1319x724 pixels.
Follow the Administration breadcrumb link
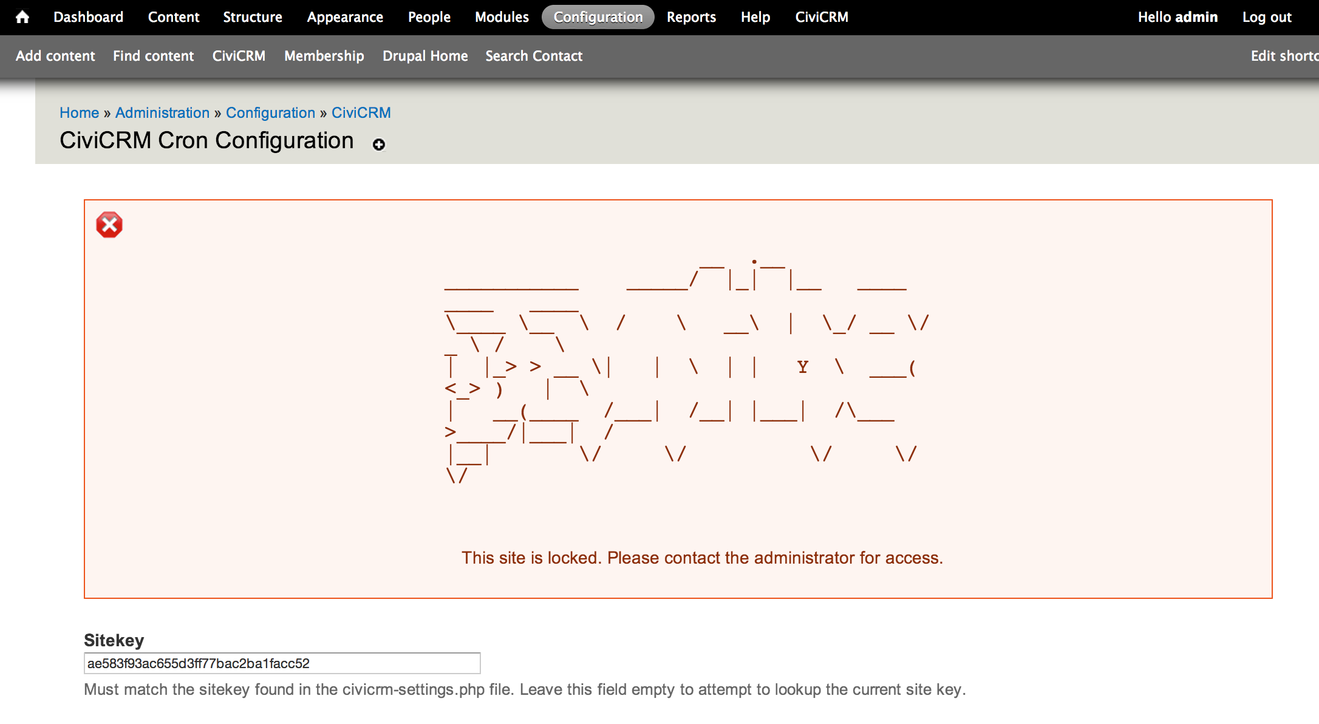point(162,113)
